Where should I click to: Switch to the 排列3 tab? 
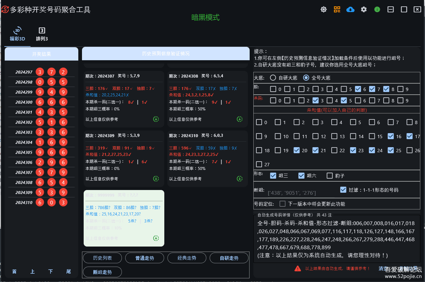click(42, 34)
